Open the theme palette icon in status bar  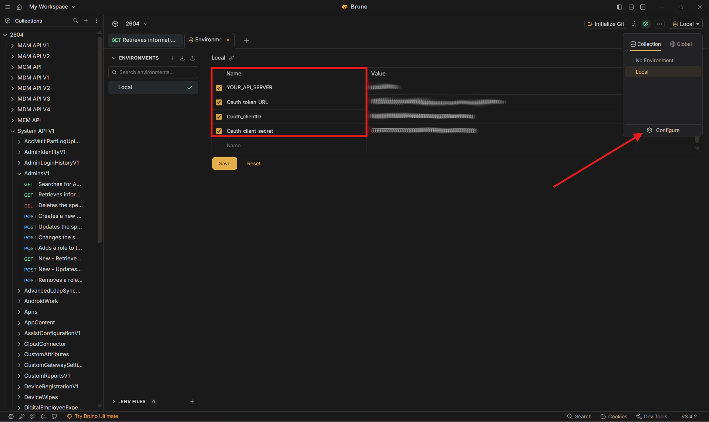click(x=33, y=416)
